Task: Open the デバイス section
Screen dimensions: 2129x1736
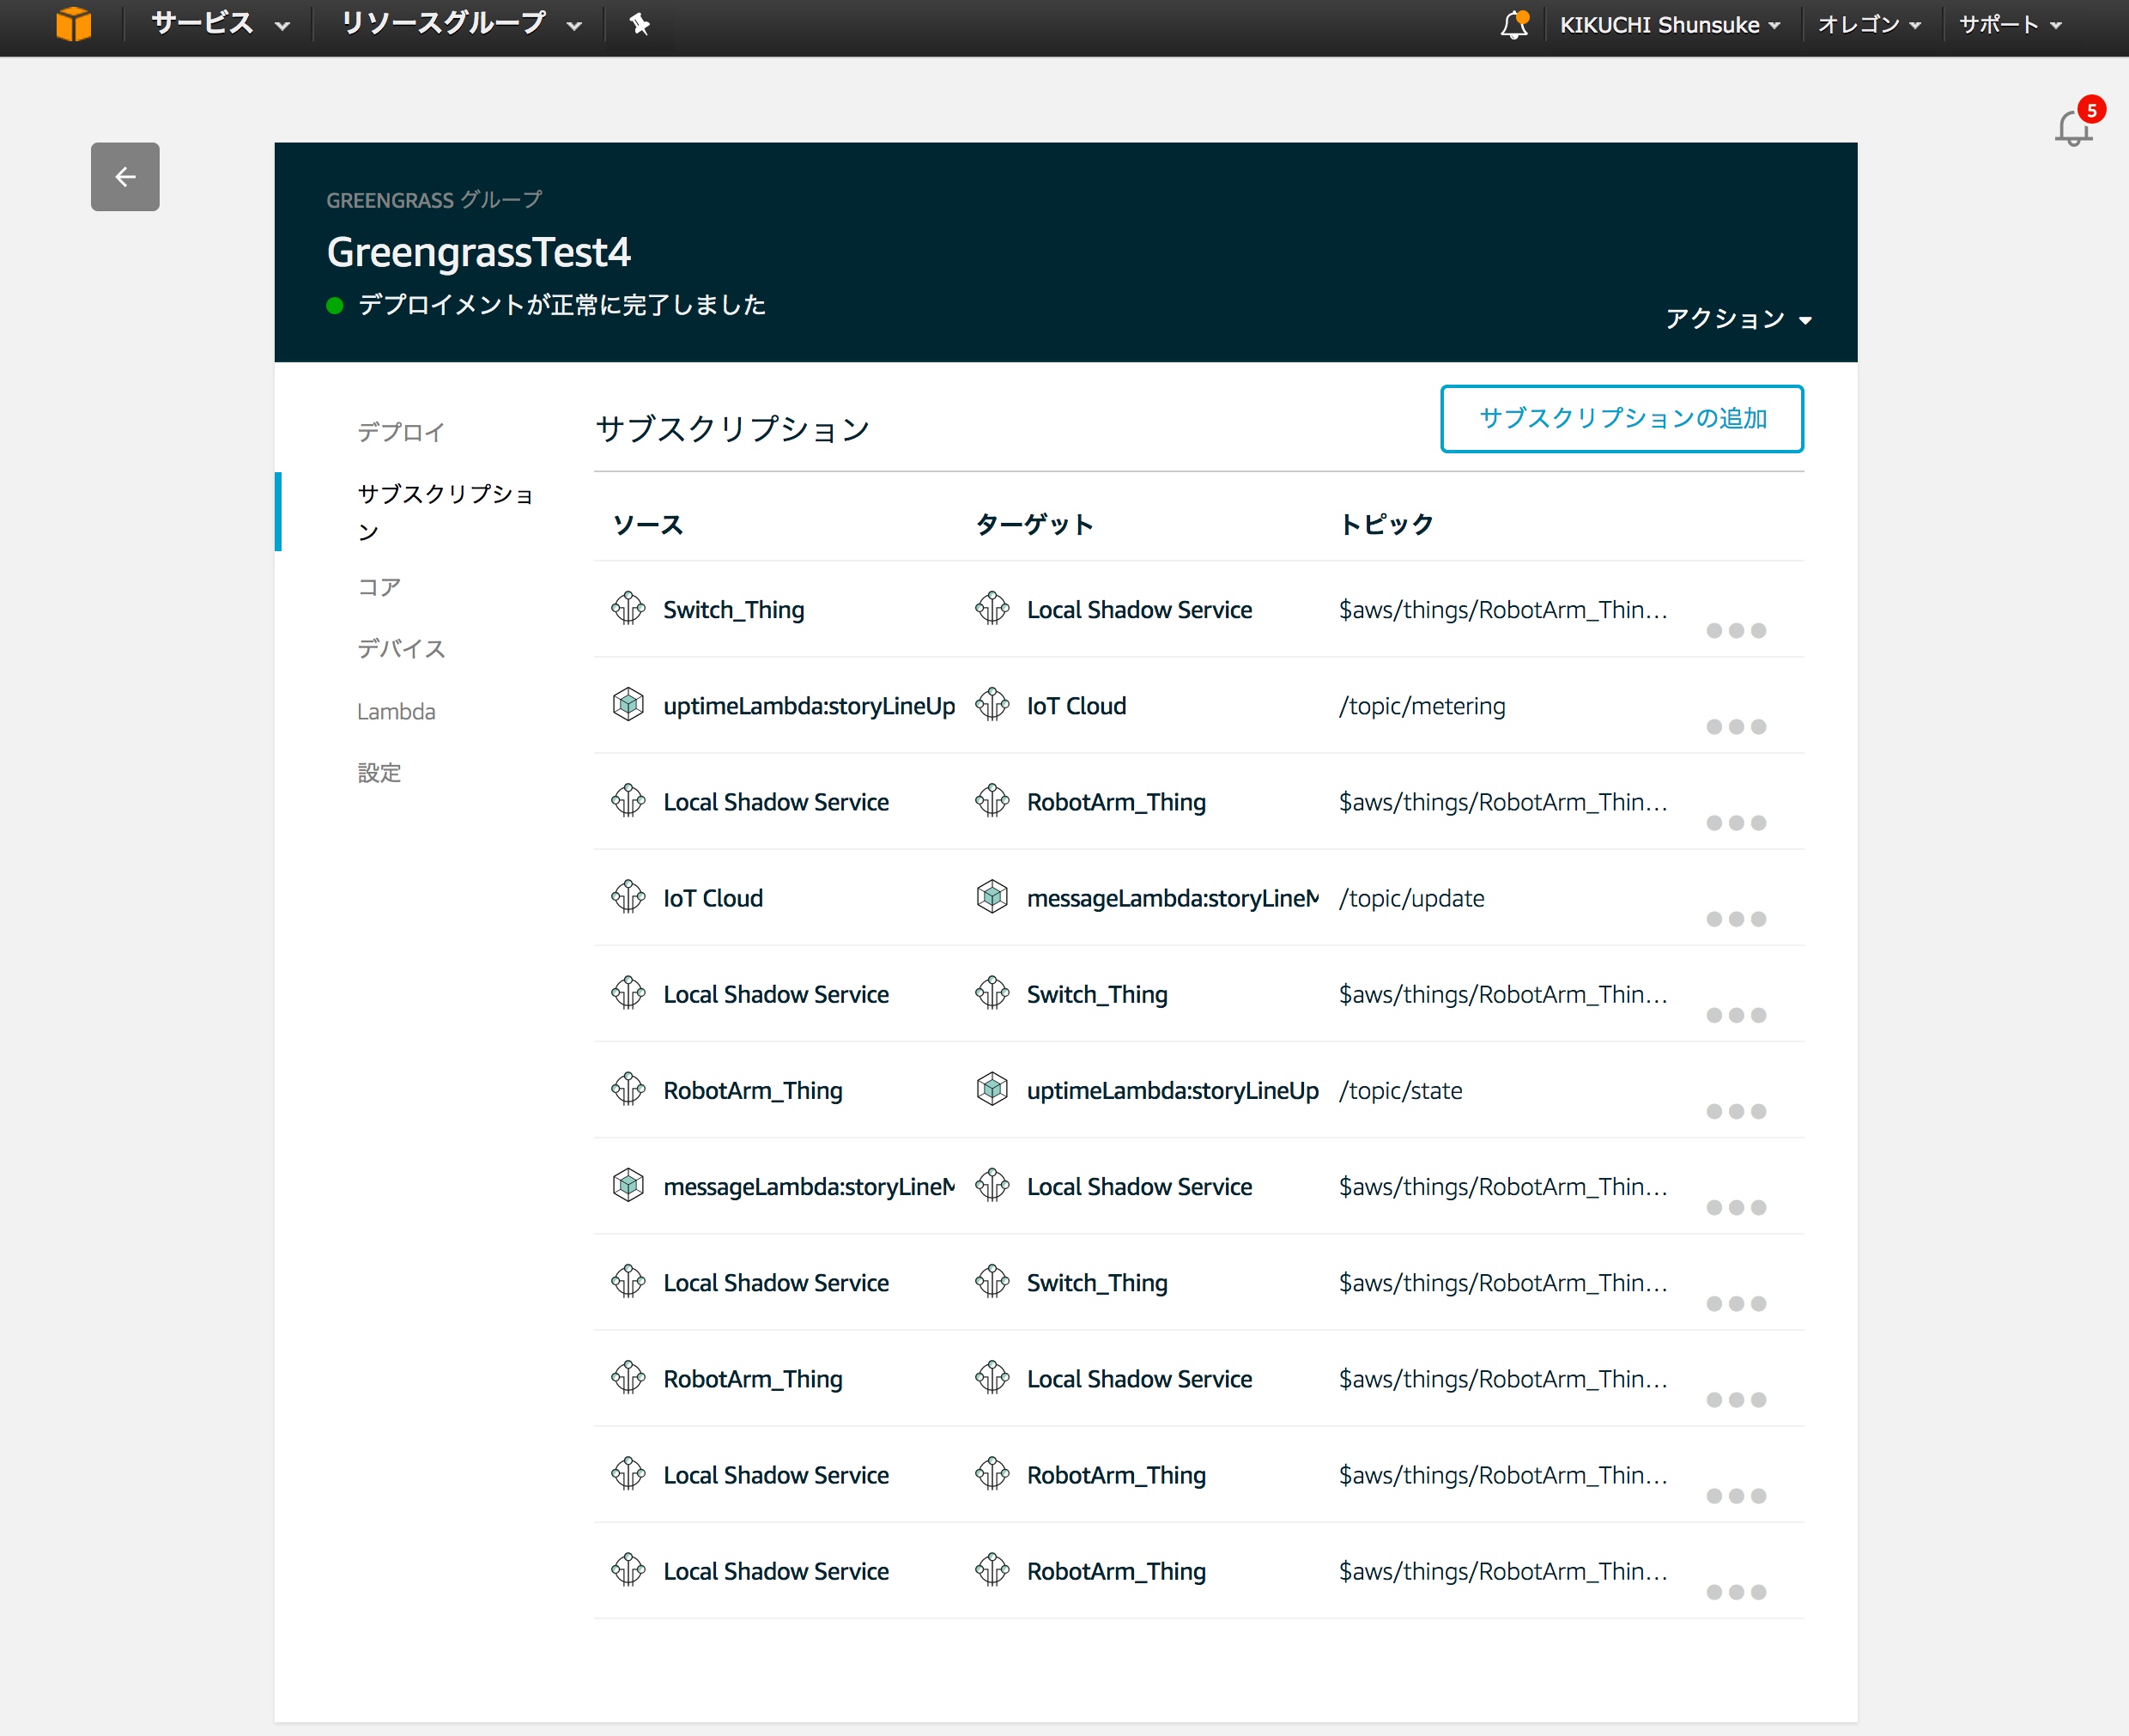Action: [401, 649]
